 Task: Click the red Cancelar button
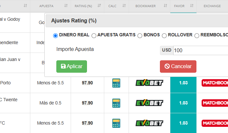click(x=178, y=66)
